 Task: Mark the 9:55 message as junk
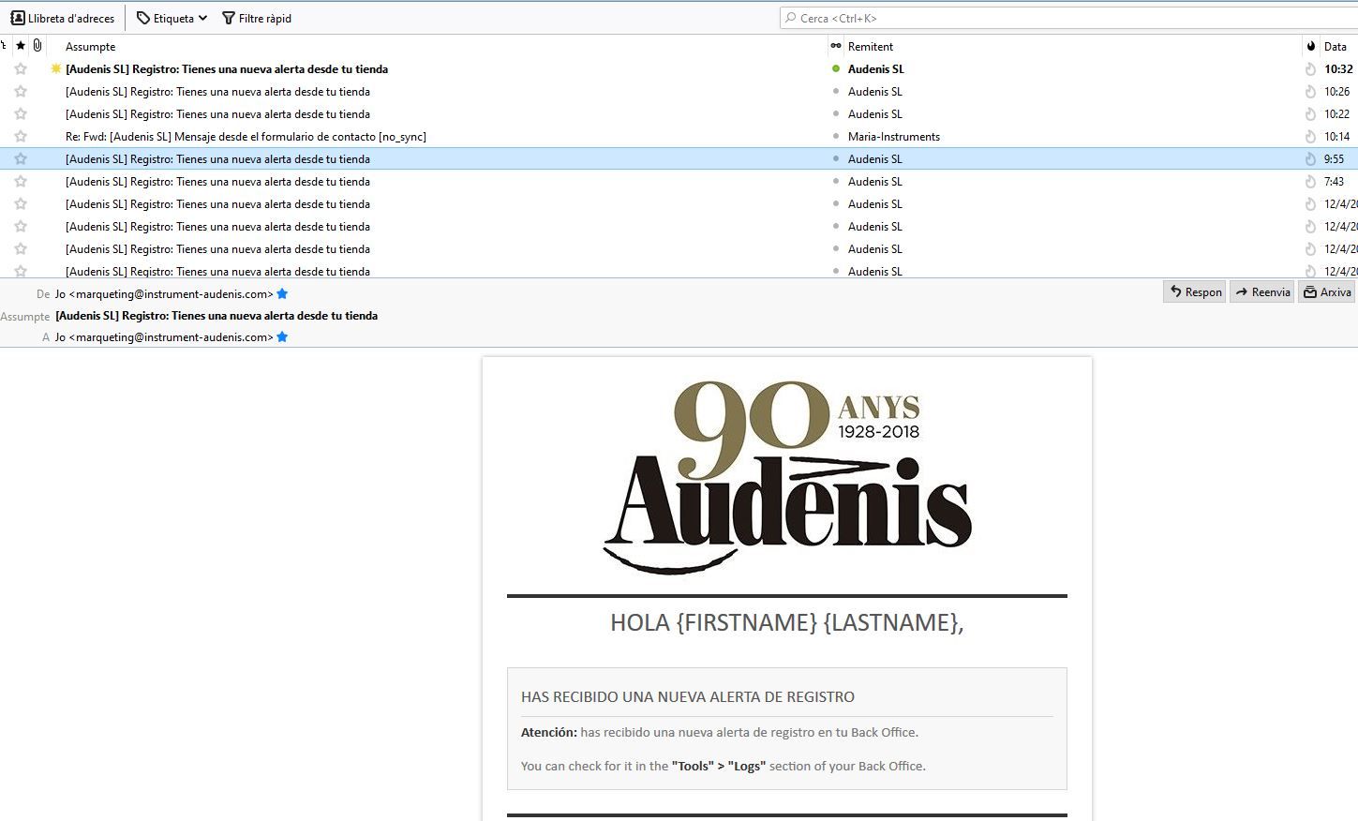tap(1310, 158)
